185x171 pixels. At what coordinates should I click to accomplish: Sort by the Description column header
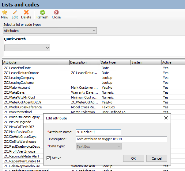(85, 62)
